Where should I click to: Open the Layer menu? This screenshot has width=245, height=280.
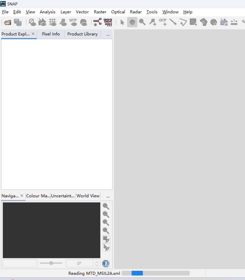(66, 12)
